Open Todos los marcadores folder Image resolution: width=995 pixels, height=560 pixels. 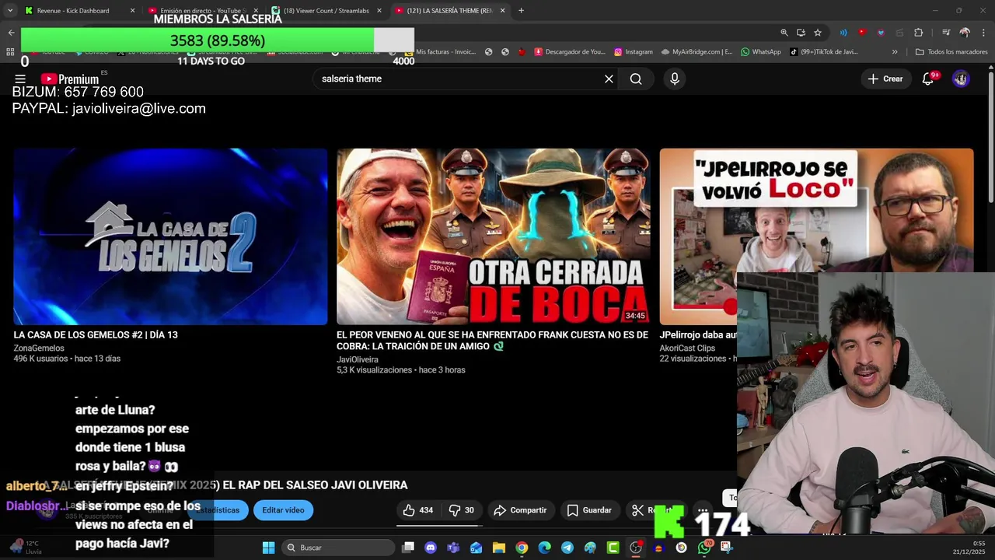[x=951, y=52]
